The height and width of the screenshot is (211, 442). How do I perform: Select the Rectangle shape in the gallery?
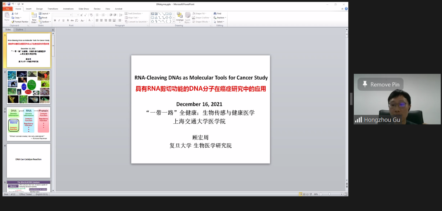tap(167, 14)
